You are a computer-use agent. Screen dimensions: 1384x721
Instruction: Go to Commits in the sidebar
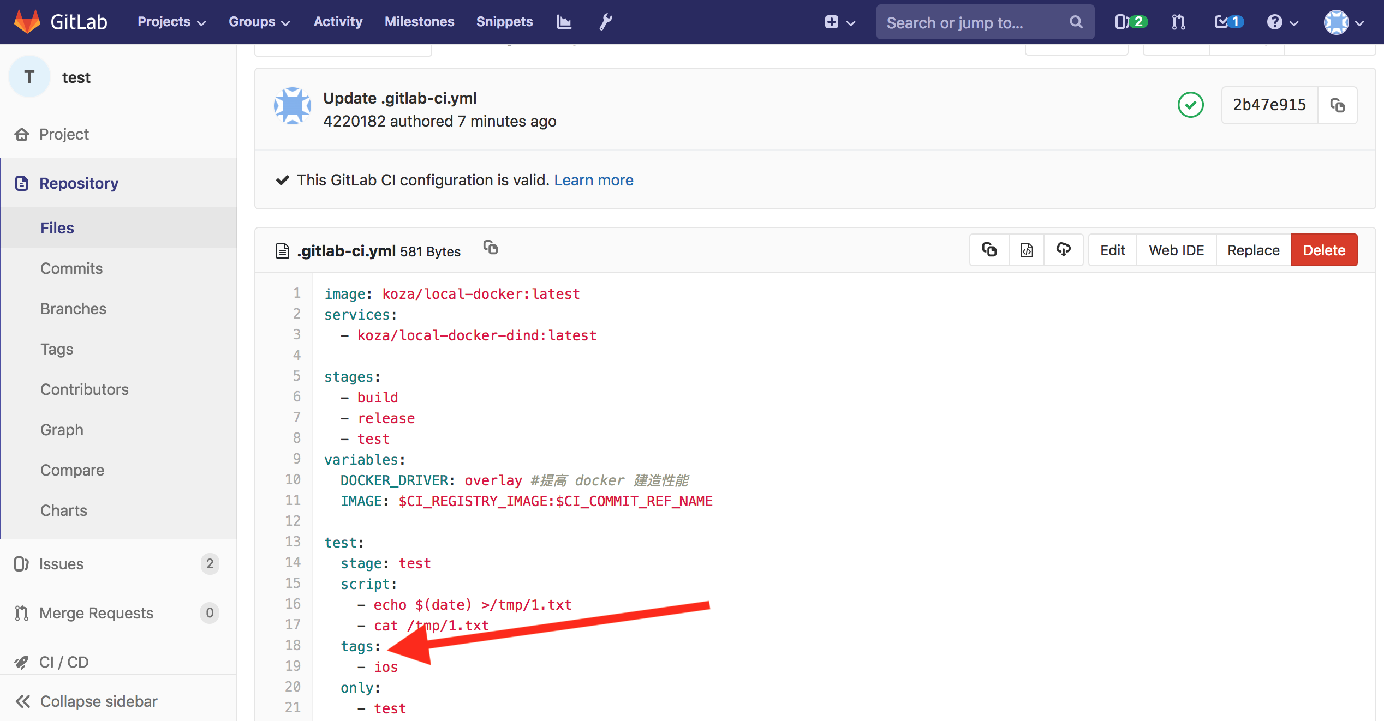pyautogui.click(x=71, y=268)
